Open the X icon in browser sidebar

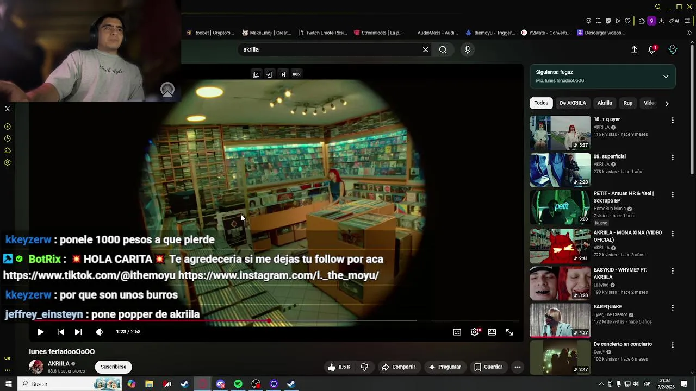point(8,109)
